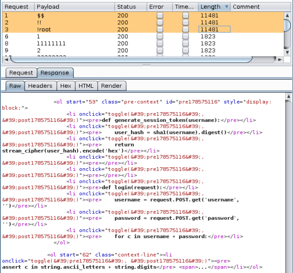Select length 1823 cell in request 6
293x273 pixels.
click(x=214, y=36)
